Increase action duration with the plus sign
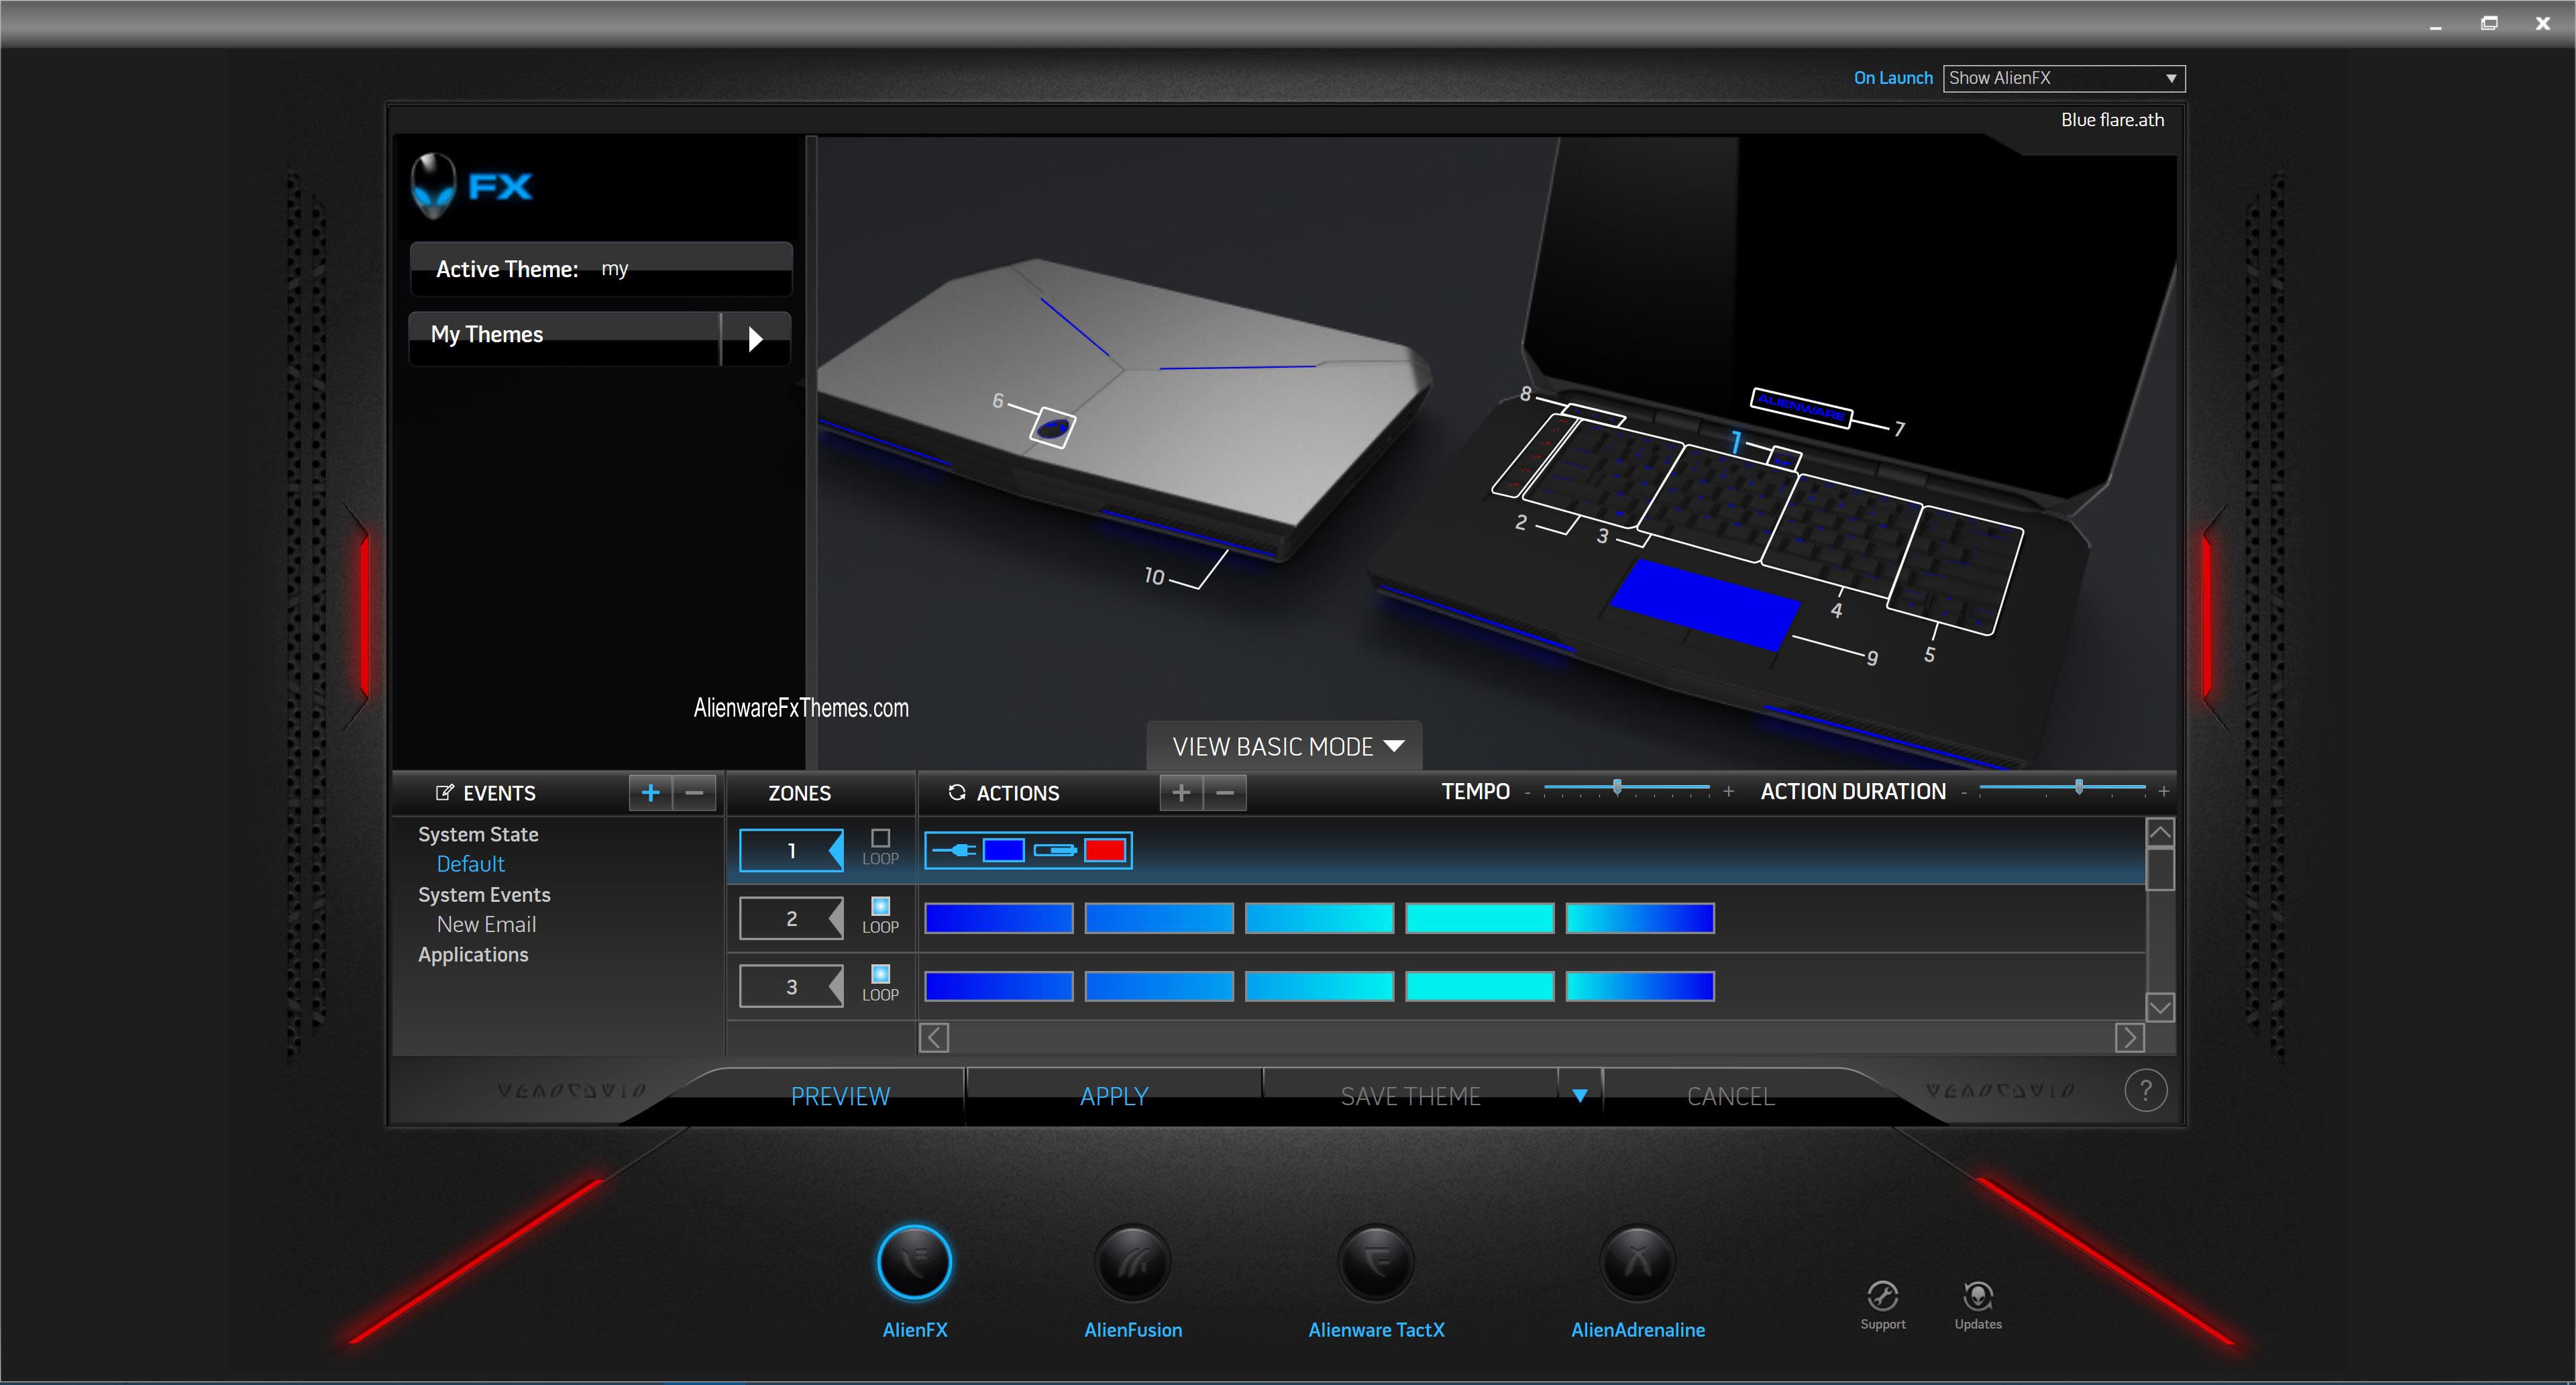This screenshot has width=2576, height=1385. pos(2163,791)
